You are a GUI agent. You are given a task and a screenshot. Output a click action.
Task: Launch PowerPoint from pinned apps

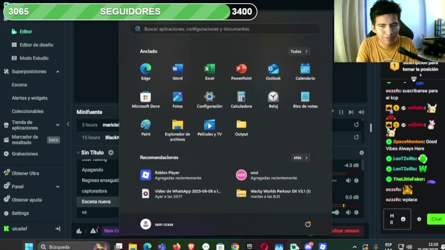click(x=241, y=72)
